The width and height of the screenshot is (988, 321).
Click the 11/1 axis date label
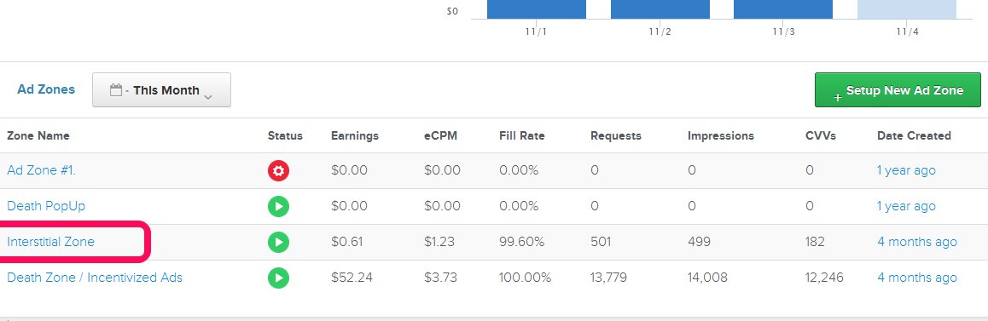point(536,32)
